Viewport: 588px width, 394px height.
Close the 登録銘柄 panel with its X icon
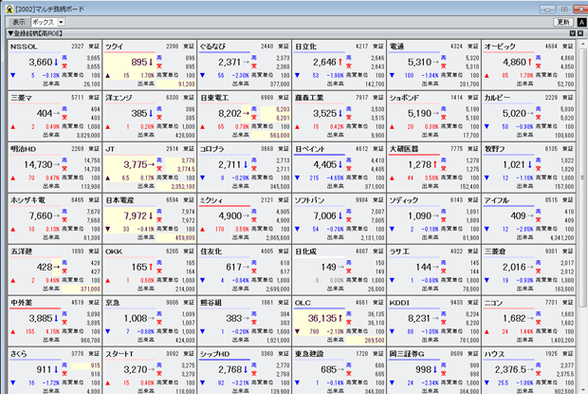tap(580, 33)
